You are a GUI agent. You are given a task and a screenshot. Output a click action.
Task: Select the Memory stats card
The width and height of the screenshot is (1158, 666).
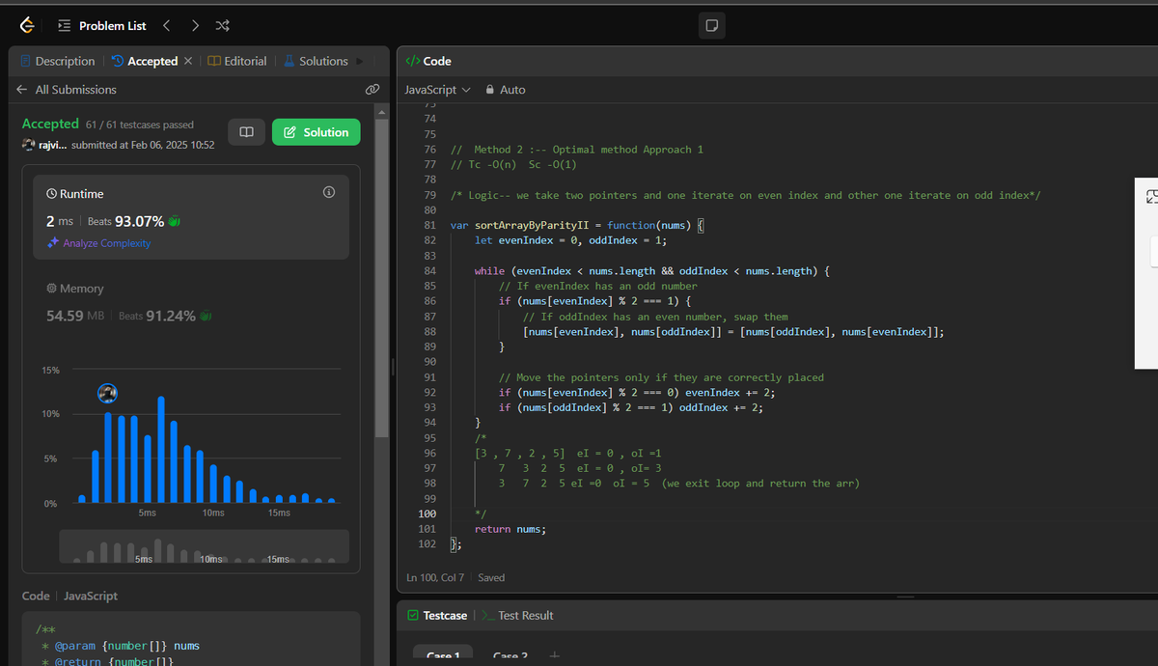coord(191,302)
